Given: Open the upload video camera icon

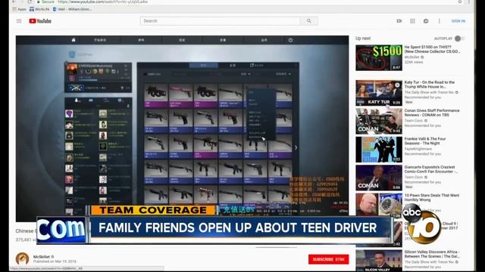Looking at the screenshot, I should click(x=399, y=21).
